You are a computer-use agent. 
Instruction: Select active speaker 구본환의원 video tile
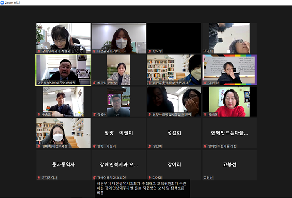pyautogui.click(x=63, y=70)
